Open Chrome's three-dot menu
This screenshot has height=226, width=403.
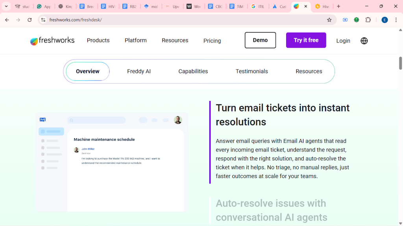point(396,20)
